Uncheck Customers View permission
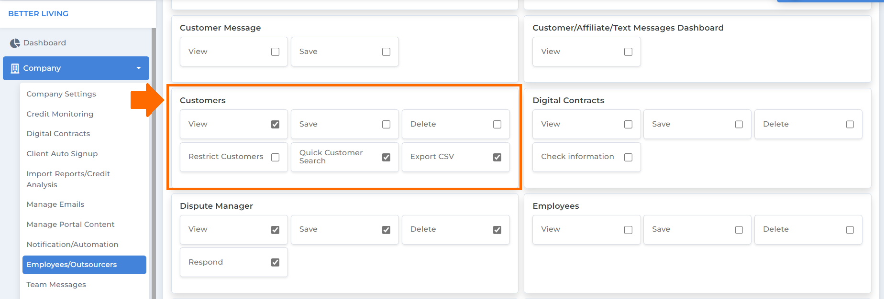The height and width of the screenshot is (299, 884). tap(276, 124)
